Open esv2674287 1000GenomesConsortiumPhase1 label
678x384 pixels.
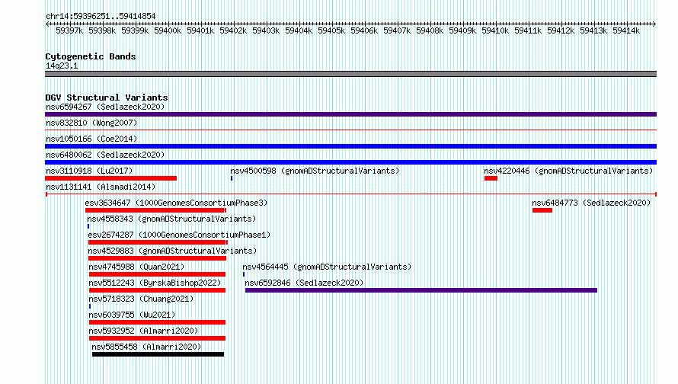pyautogui.click(x=179, y=235)
